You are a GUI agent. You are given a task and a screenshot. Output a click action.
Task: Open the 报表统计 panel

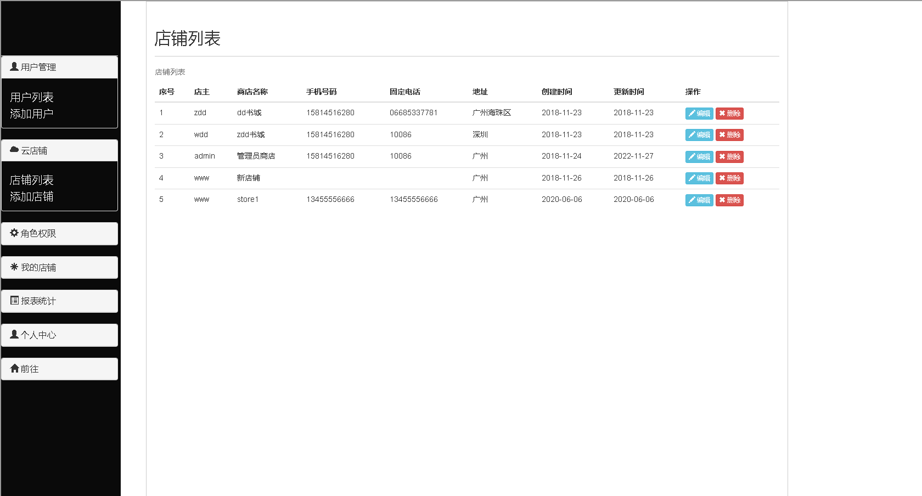[59, 301]
